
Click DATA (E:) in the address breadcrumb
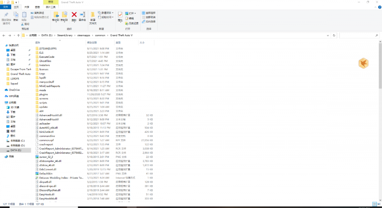(47, 35)
